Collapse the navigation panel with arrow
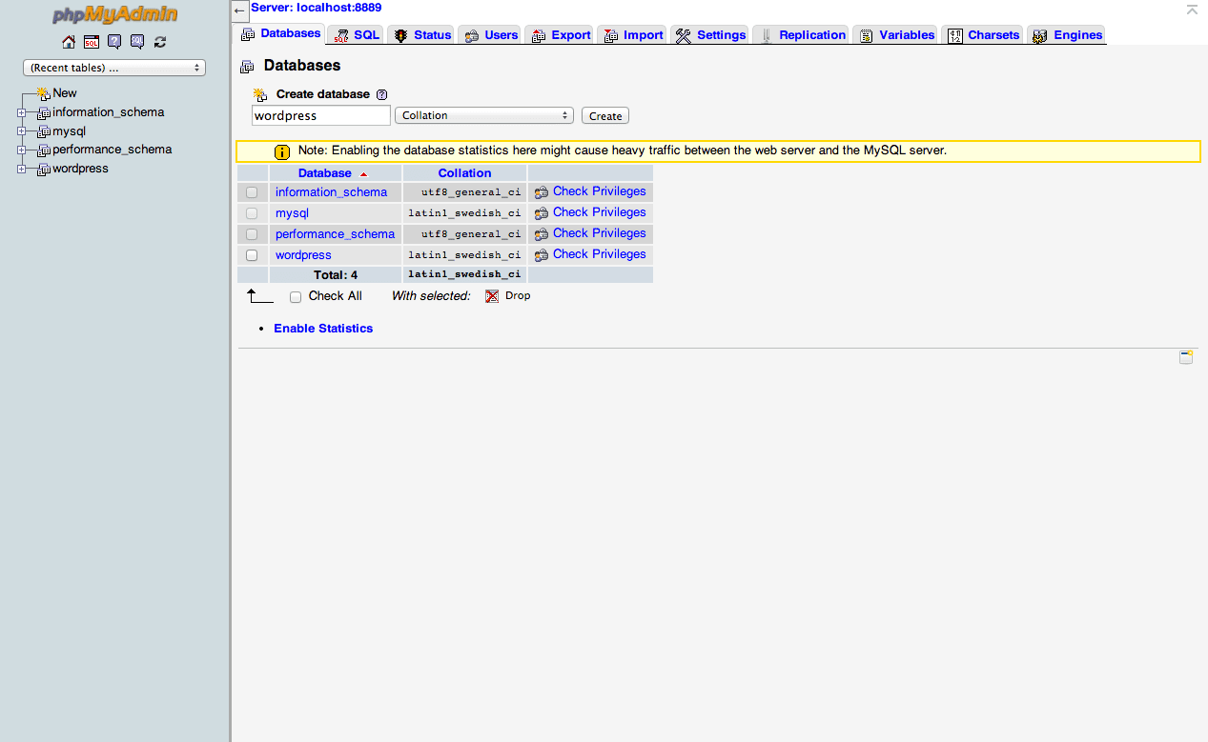Viewport: 1208px width, 742px height. pyautogui.click(x=239, y=10)
